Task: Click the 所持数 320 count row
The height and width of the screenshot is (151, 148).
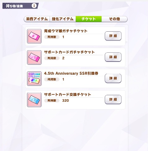Action: [56, 100]
